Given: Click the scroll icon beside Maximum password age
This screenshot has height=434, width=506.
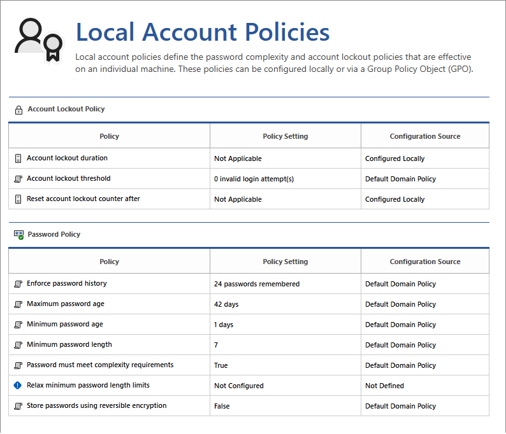Looking at the screenshot, I should pos(18,304).
